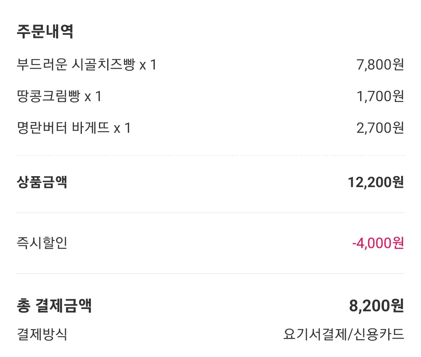Click the divider line above 즉시할인
The height and width of the screenshot is (357, 421).
210,213
